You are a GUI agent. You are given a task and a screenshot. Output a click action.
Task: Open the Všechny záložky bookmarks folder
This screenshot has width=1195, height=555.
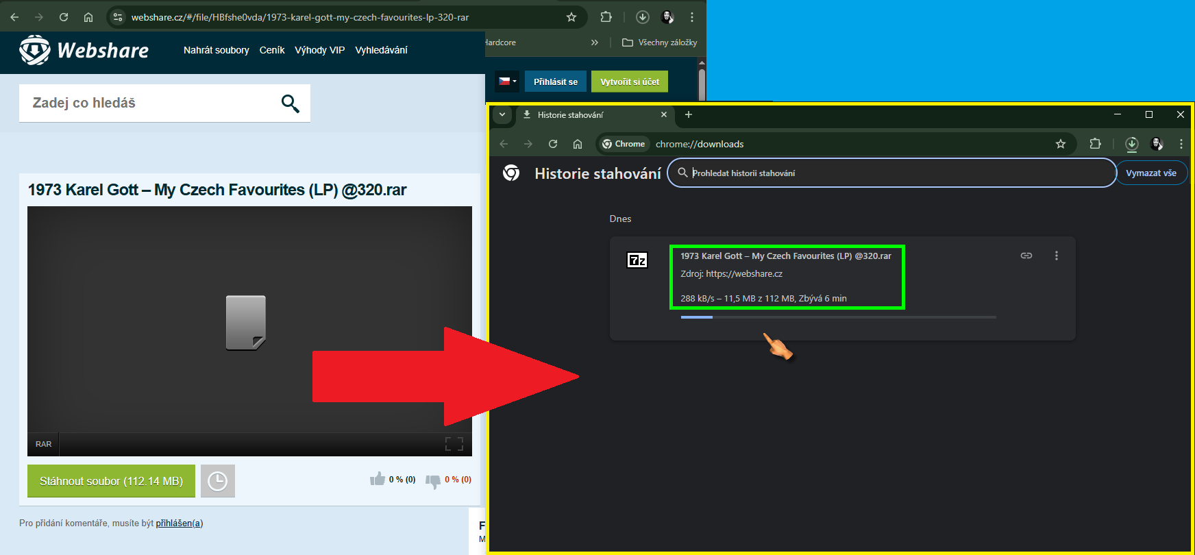click(x=660, y=42)
